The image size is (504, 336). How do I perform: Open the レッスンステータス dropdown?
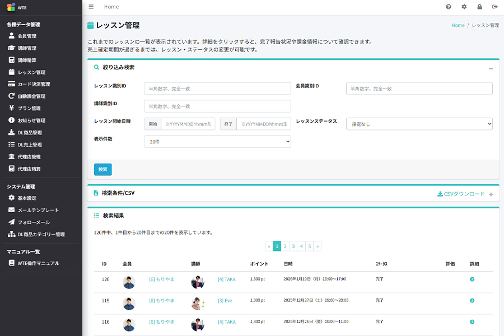[x=419, y=124]
